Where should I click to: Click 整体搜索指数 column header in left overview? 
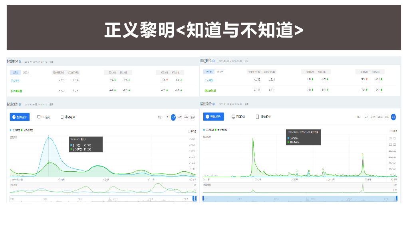59,73
